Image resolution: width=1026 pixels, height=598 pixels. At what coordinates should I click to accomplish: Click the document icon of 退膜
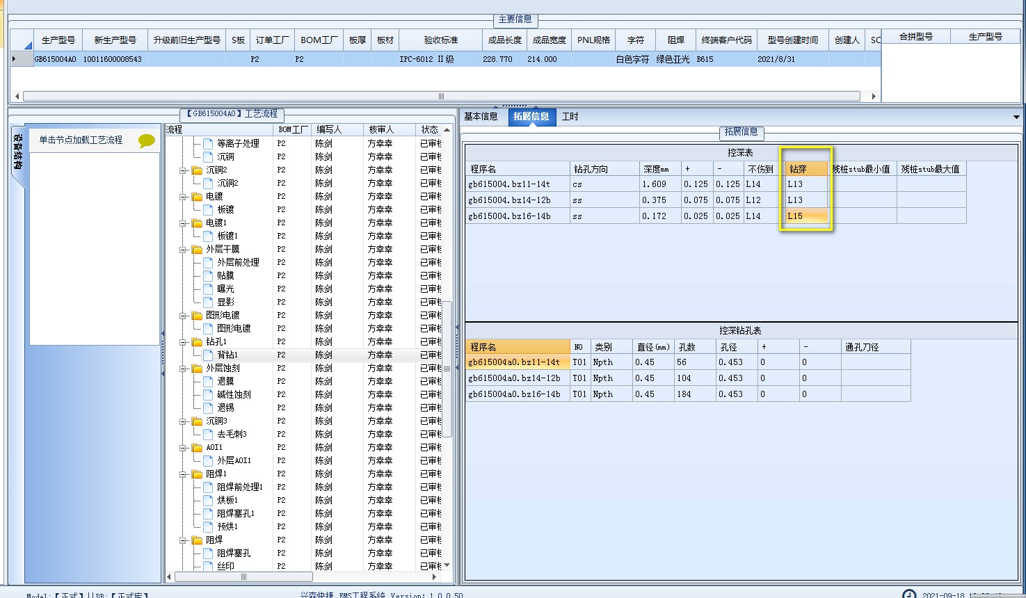[x=208, y=381]
